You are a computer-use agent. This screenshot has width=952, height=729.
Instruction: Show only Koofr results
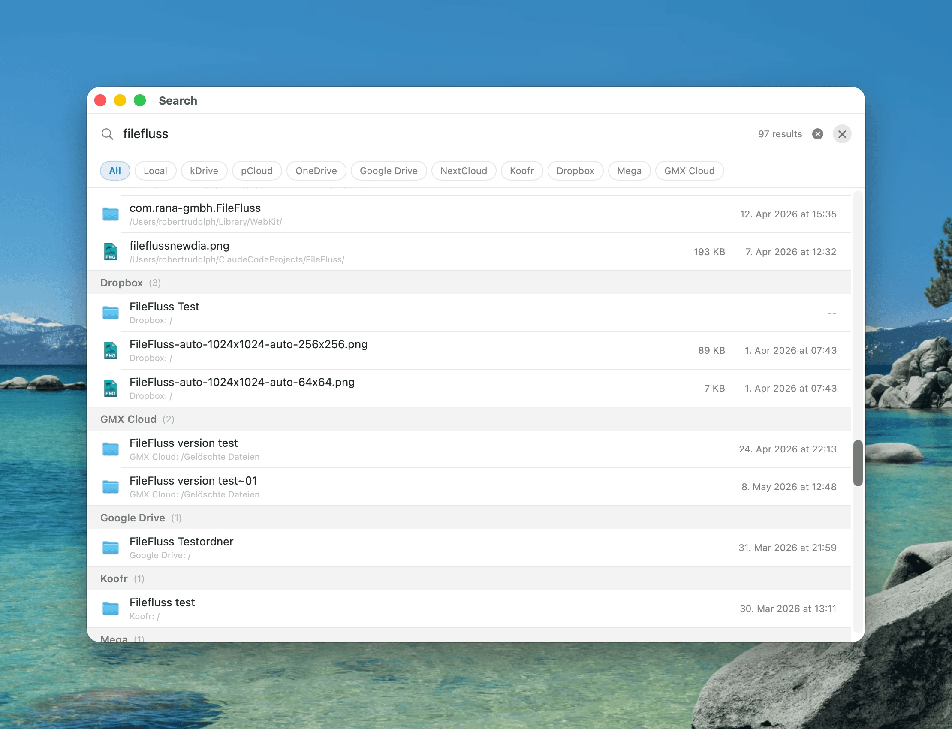point(522,171)
